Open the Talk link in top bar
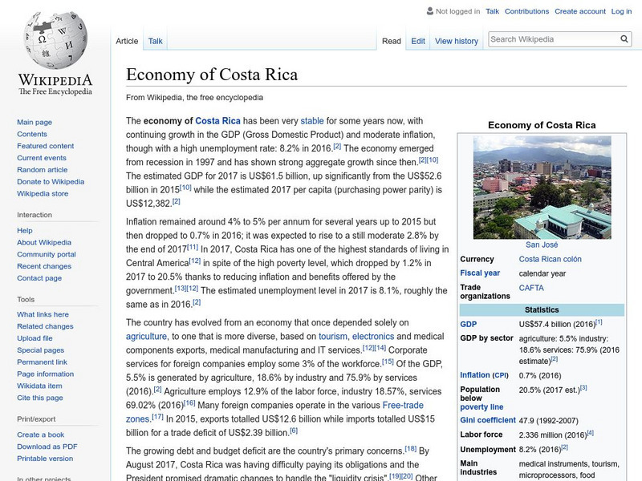642x481 pixels. (x=492, y=11)
